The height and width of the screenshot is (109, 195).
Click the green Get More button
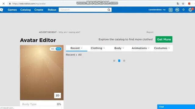[x=164, y=39]
